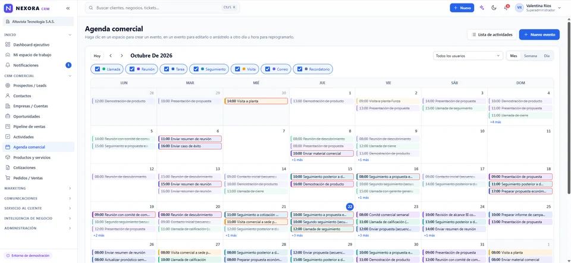The image size is (571, 263).
Task: Click the sidebar Notificaciones bell icon
Action: 8,65
